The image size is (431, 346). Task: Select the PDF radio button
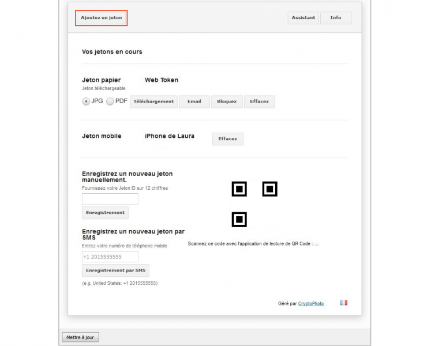click(110, 101)
